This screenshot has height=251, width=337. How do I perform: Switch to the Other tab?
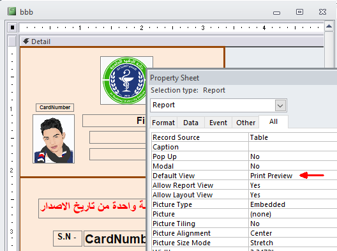(x=246, y=123)
